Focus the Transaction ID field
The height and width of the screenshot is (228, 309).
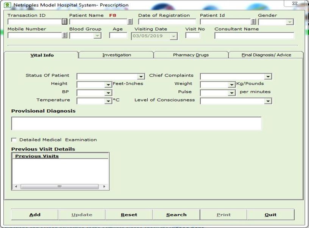35,21
